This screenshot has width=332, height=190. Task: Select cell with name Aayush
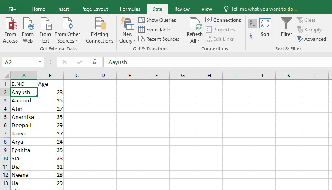[24, 93]
